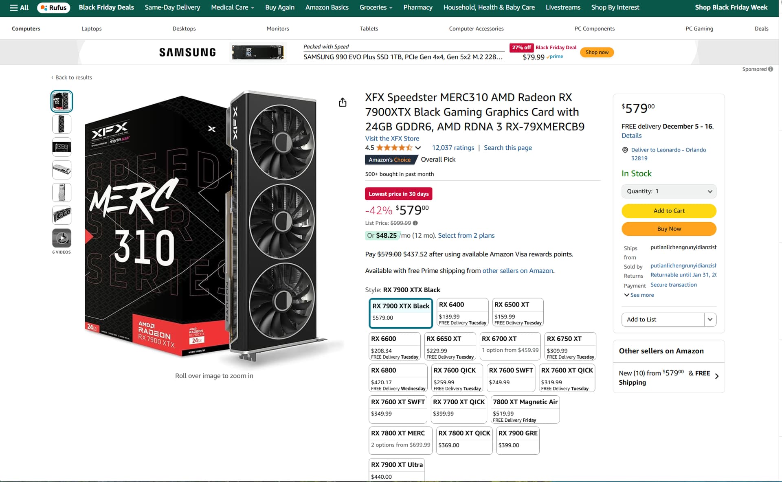Screen dimensions: 782x482
Task: Click the share icon beside product image
Action: pos(343,102)
